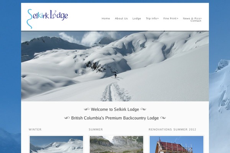Open the Home menu item
230x153 pixels.
[106, 18]
